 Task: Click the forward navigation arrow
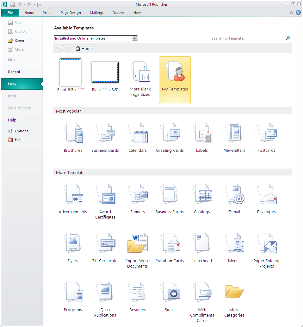tap(68, 48)
